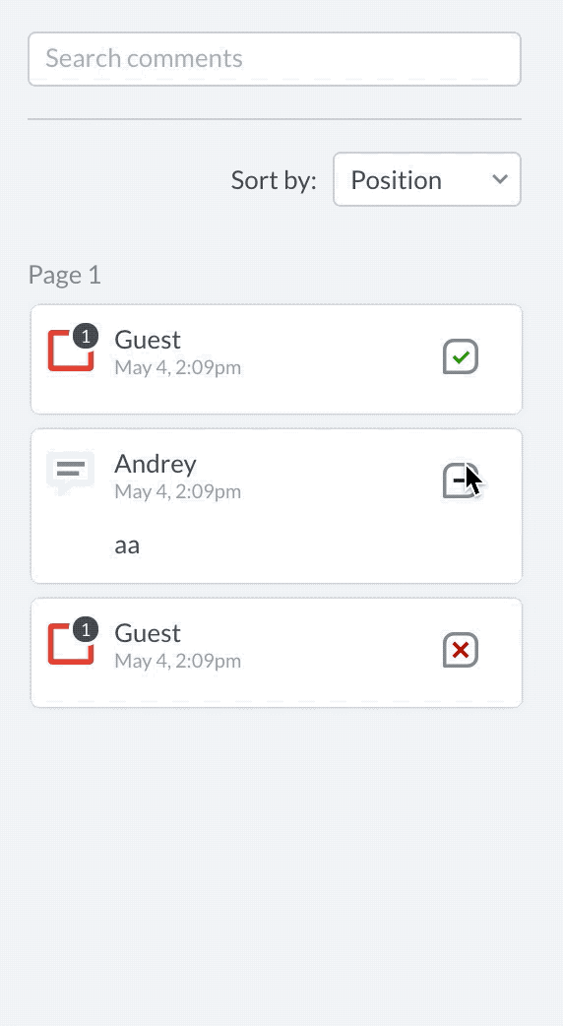This screenshot has height=1026, width=563.
Task: Click the red X rejected status icon
Action: pyautogui.click(x=461, y=651)
